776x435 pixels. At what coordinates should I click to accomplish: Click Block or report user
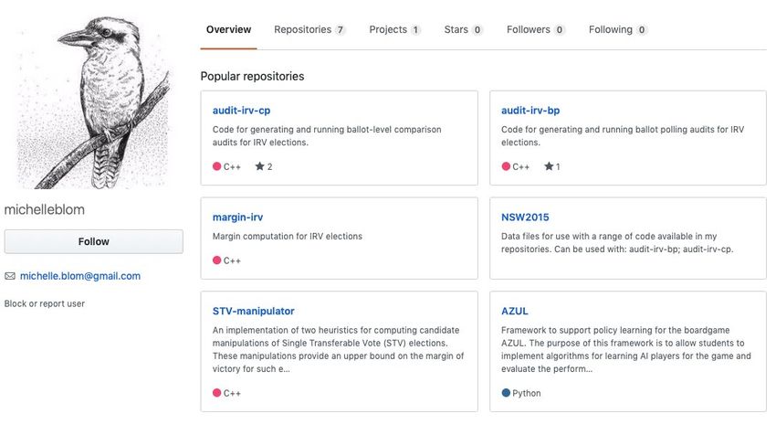tap(45, 303)
